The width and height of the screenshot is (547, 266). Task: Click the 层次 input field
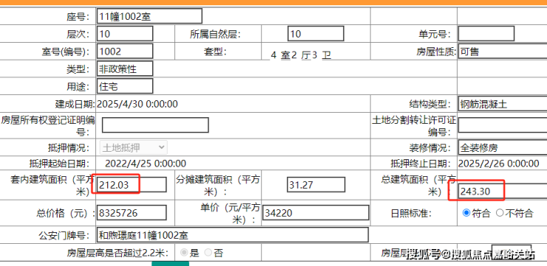(125, 33)
